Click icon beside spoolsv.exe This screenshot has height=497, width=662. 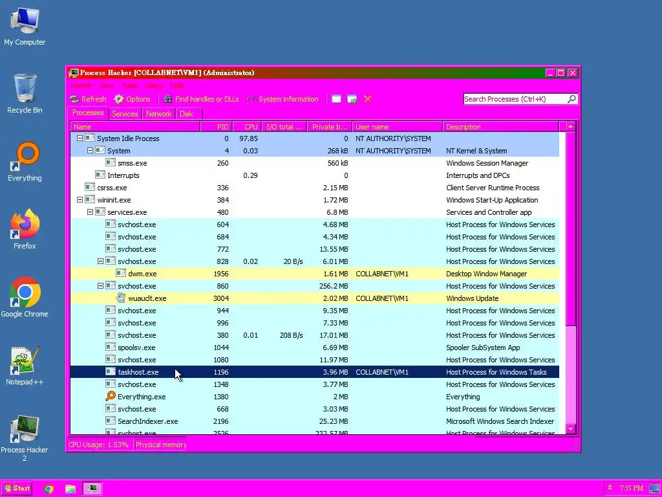coord(110,348)
